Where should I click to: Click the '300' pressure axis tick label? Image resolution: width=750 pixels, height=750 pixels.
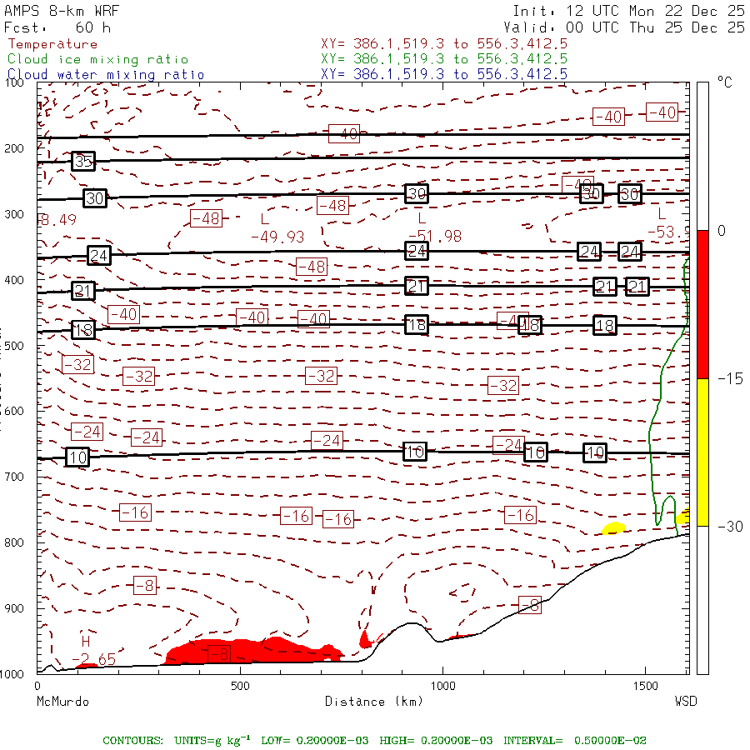coord(14,214)
